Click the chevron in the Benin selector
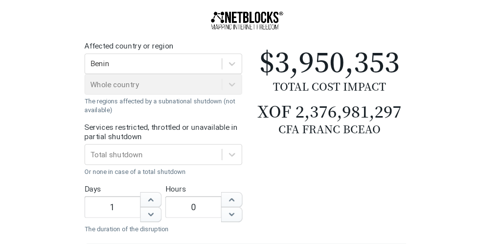 click(232, 64)
